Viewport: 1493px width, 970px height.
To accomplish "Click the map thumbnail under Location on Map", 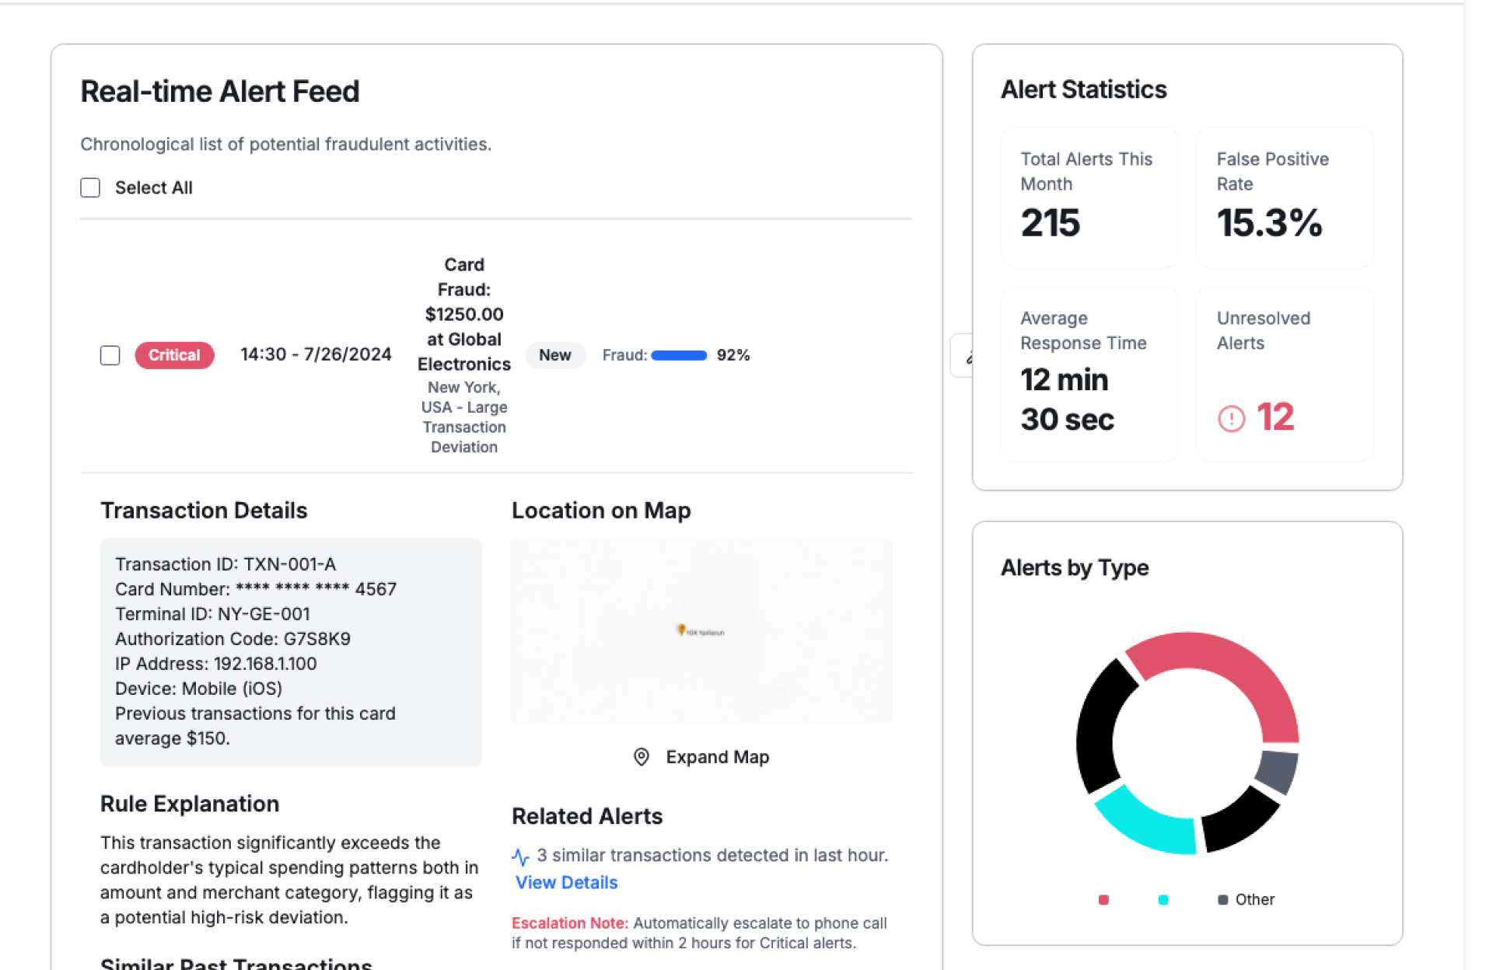I will [701, 631].
